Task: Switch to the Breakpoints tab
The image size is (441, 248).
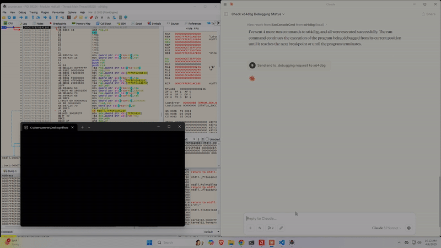Action: tap(58, 24)
